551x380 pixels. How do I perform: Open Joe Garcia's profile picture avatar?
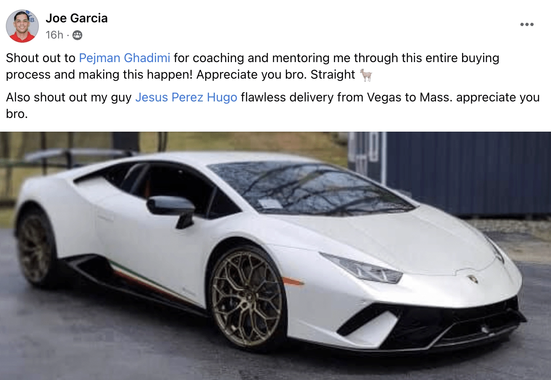coord(22,26)
